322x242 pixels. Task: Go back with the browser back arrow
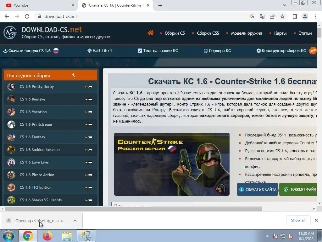click(x=7, y=16)
